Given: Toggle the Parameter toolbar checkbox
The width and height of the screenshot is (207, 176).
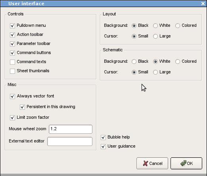Looking at the screenshot, I should tap(12, 44).
